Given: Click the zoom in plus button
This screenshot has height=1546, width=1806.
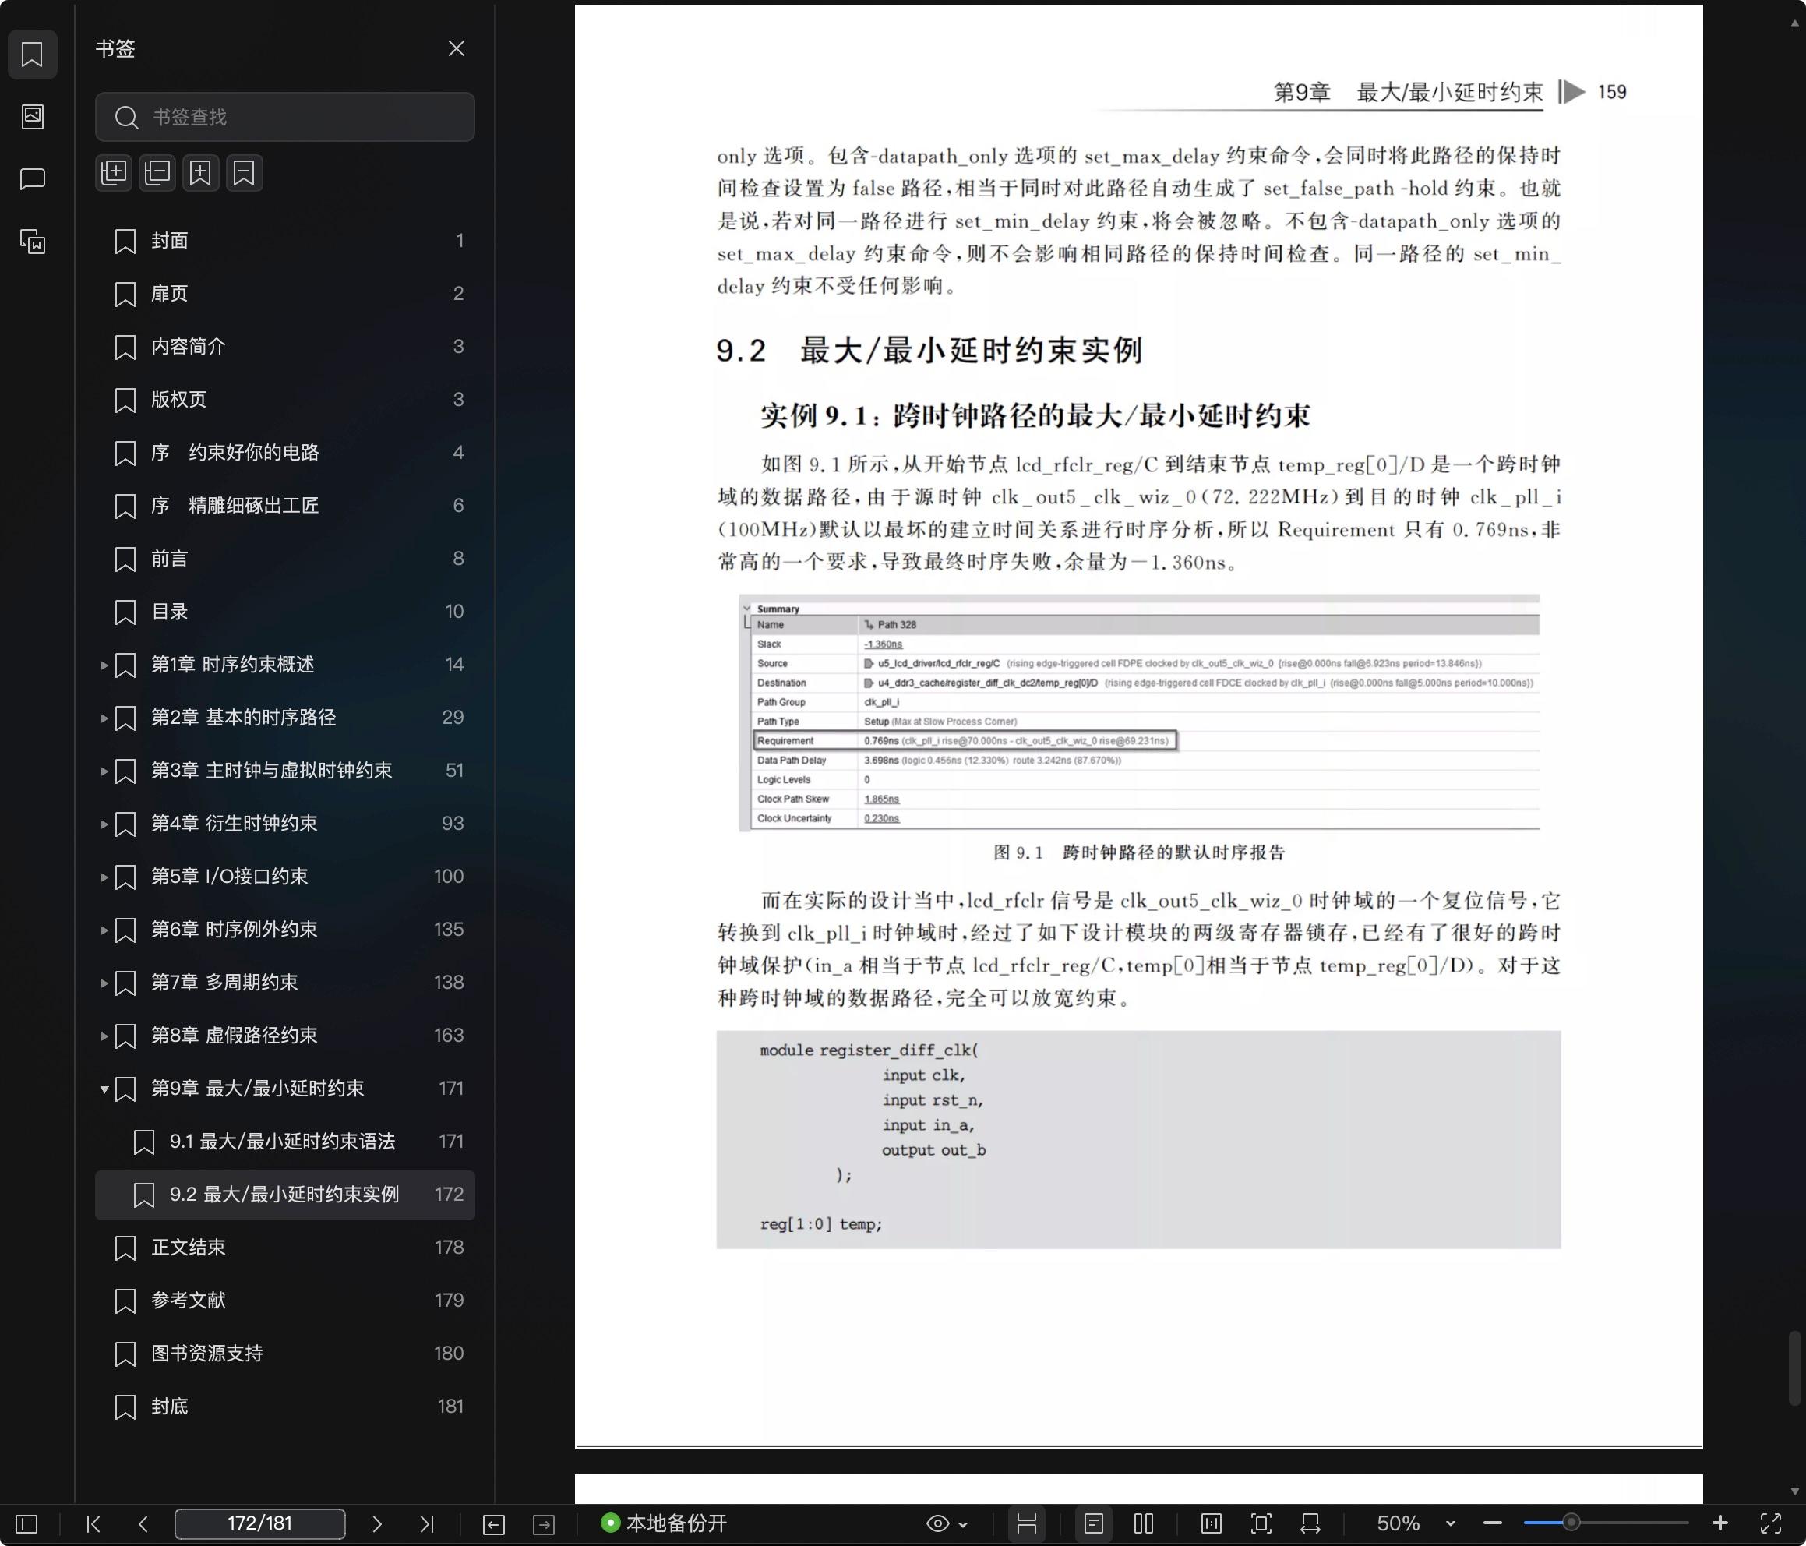Looking at the screenshot, I should tap(1720, 1523).
